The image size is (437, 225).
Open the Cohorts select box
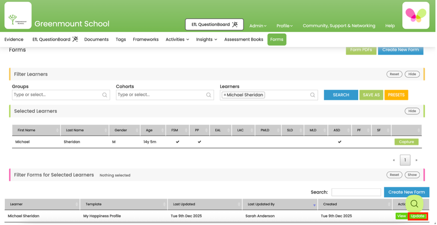pos(165,95)
